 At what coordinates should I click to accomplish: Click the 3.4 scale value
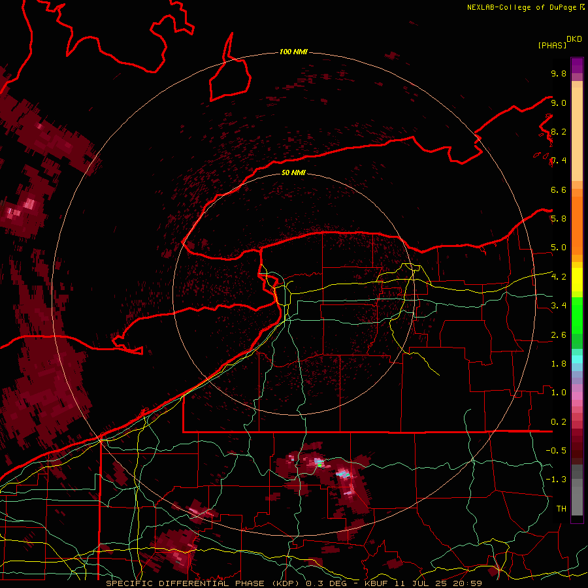(x=559, y=306)
